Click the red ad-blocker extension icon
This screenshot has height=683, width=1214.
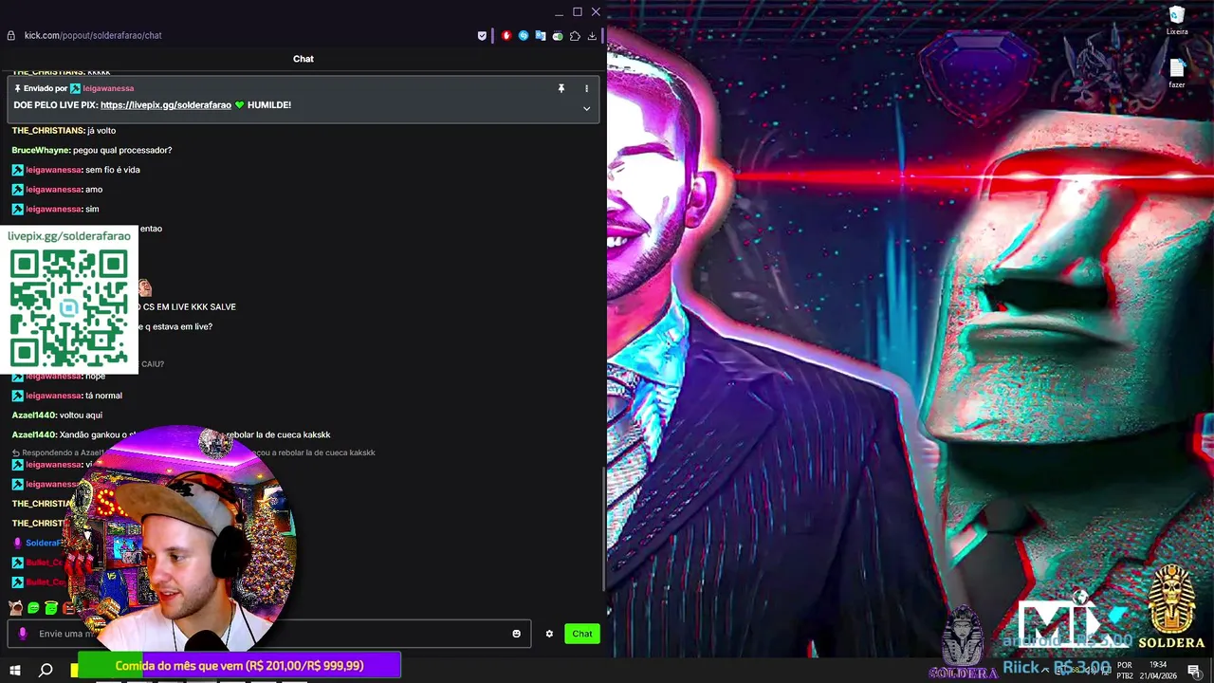pyautogui.click(x=506, y=36)
